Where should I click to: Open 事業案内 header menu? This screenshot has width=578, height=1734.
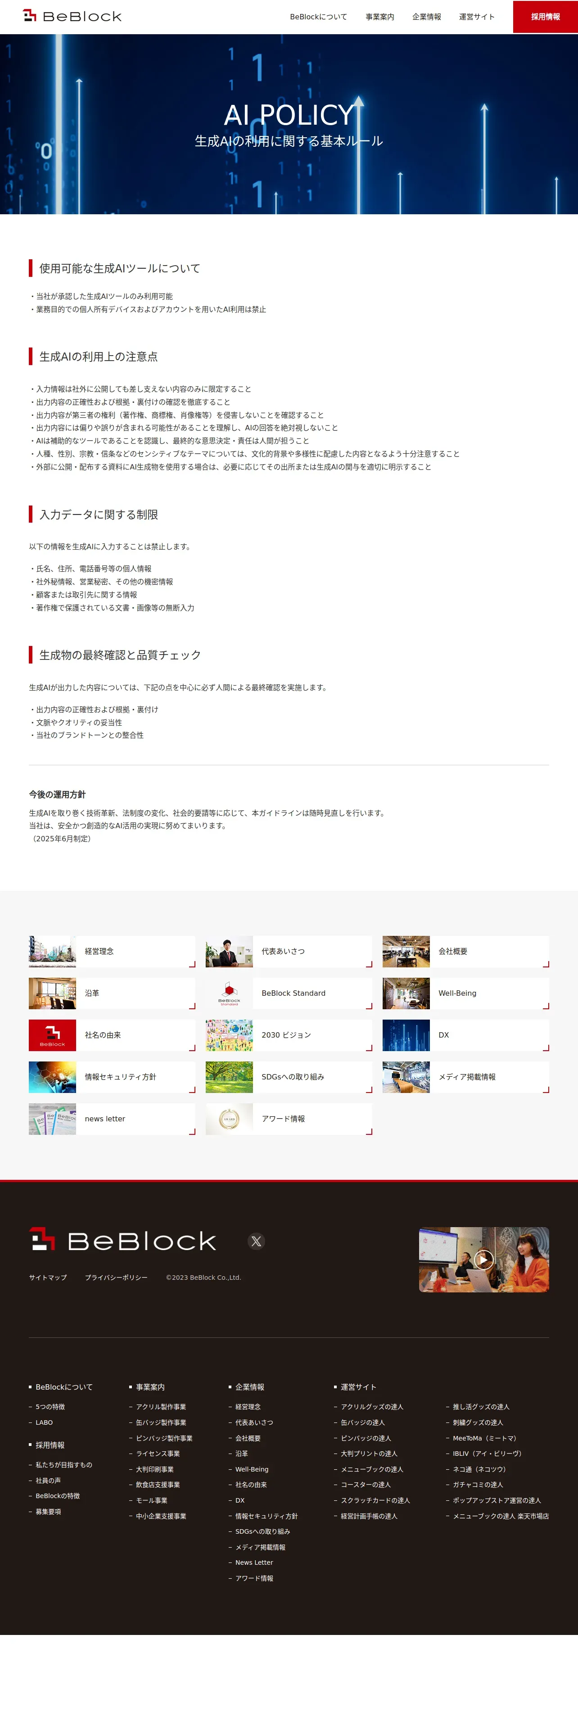click(x=379, y=17)
